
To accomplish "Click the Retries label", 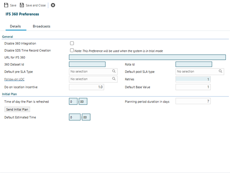I will click(x=130, y=79).
